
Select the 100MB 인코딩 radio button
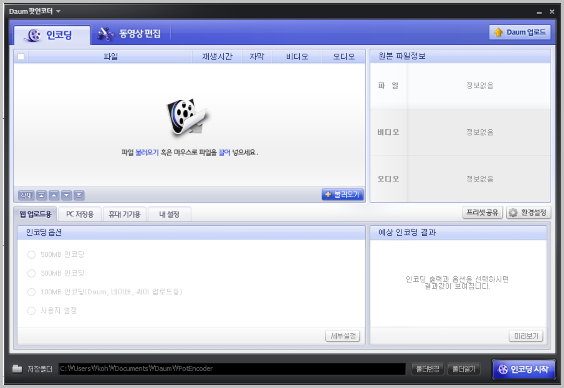pyautogui.click(x=31, y=292)
